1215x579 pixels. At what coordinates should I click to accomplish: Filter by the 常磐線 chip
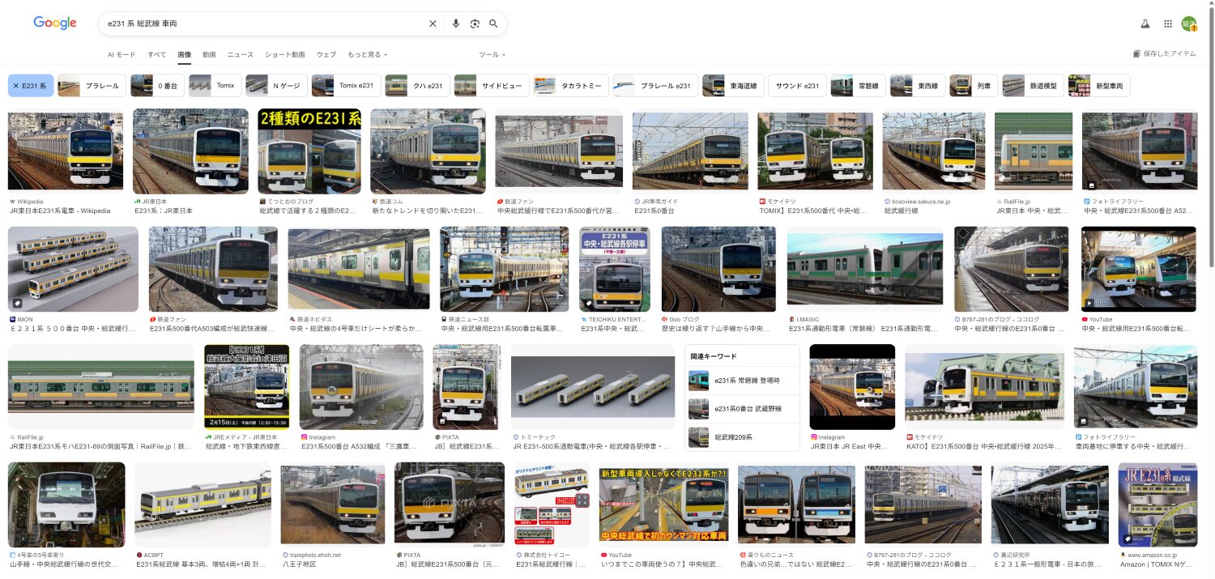click(858, 85)
